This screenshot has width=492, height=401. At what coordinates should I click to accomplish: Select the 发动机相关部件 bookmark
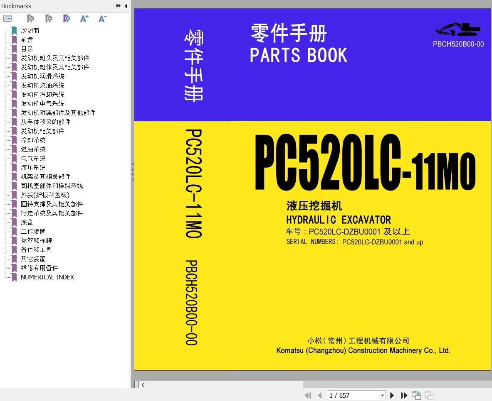[x=43, y=131]
